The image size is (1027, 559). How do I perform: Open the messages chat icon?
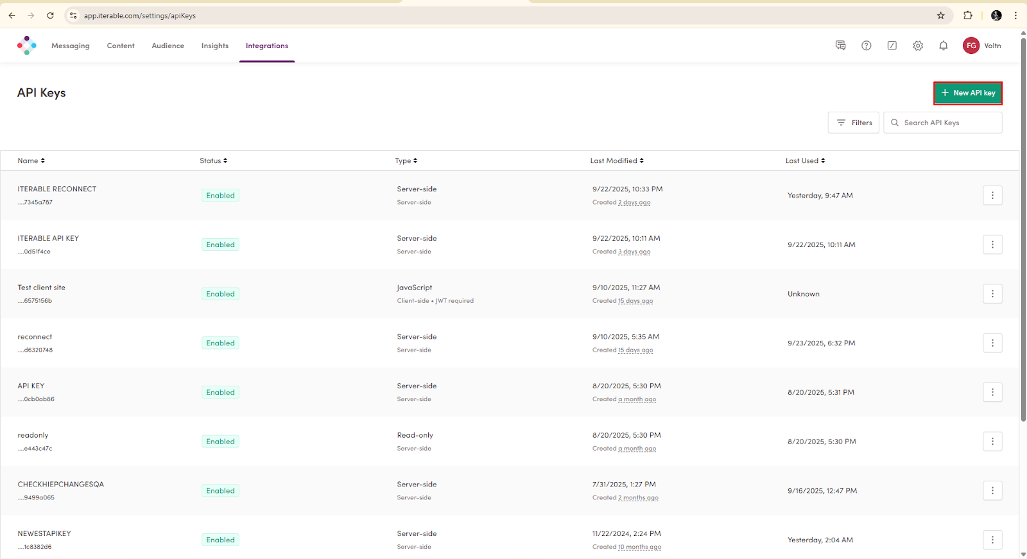click(x=840, y=46)
